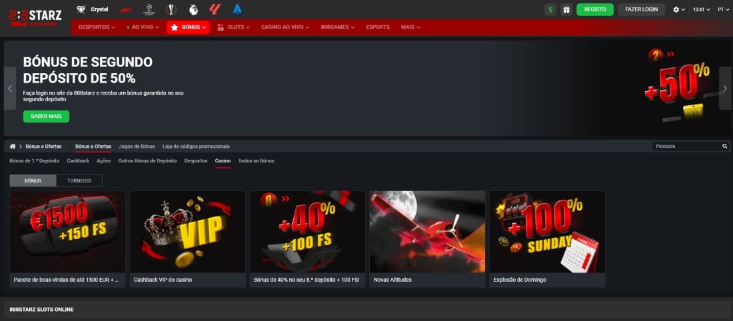Go to previous banner with left arrow
Screen dimensions: 733x321
10,89
